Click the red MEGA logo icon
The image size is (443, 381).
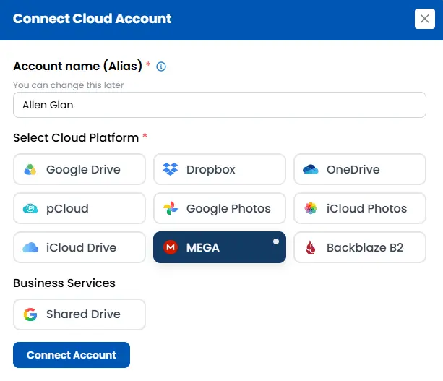pyautogui.click(x=171, y=247)
